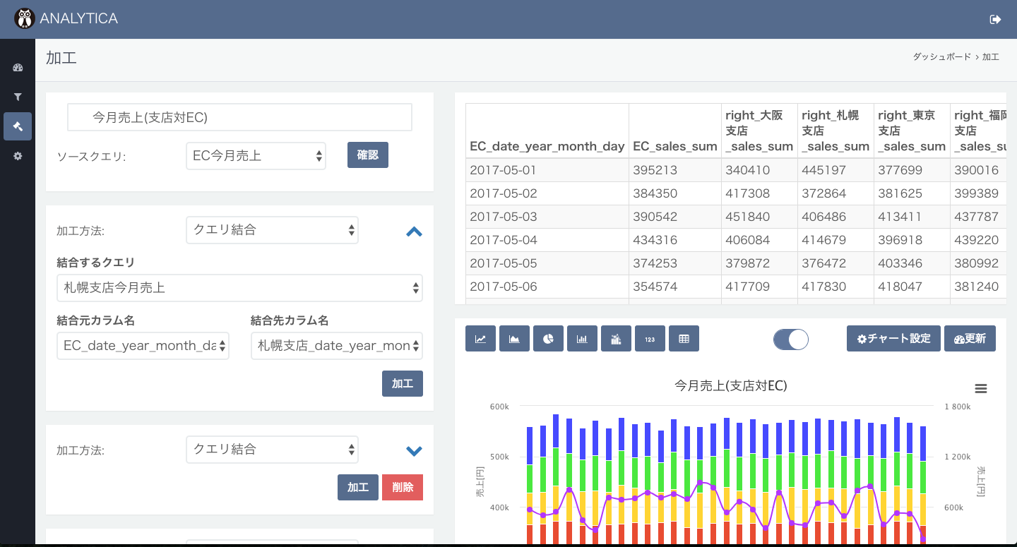Switch to 123 numeric display
The width and height of the screenshot is (1017, 547).
650,339
